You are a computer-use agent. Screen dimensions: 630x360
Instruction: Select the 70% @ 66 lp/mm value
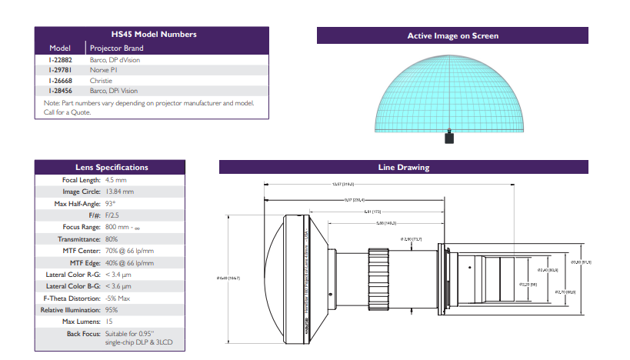(129, 251)
